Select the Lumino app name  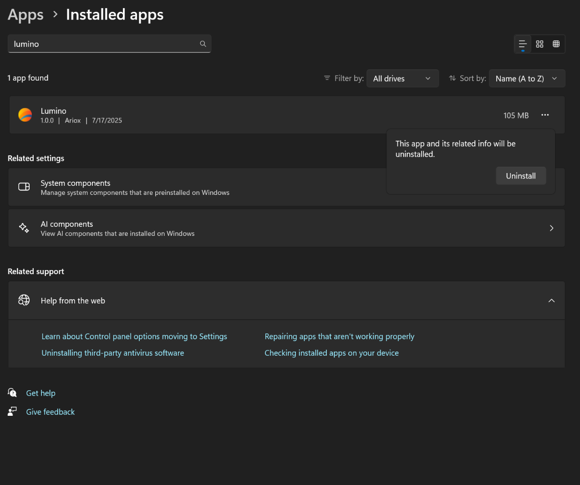point(53,111)
